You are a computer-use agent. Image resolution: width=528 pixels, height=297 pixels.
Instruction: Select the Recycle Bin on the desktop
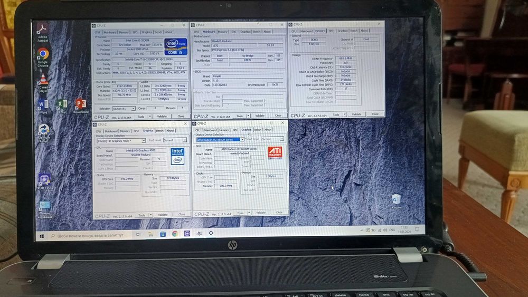(397, 201)
